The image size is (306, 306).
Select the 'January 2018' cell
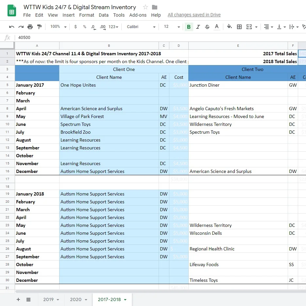pyautogui.click(x=37, y=194)
